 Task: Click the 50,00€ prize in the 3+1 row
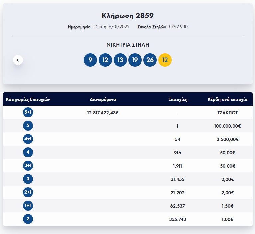[227, 166]
